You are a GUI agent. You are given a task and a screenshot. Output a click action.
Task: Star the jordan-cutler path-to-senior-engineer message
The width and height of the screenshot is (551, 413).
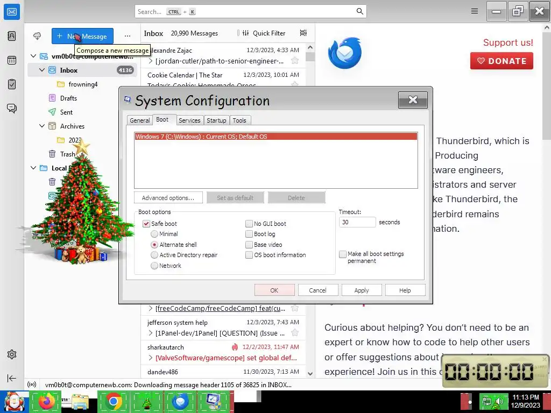295,61
